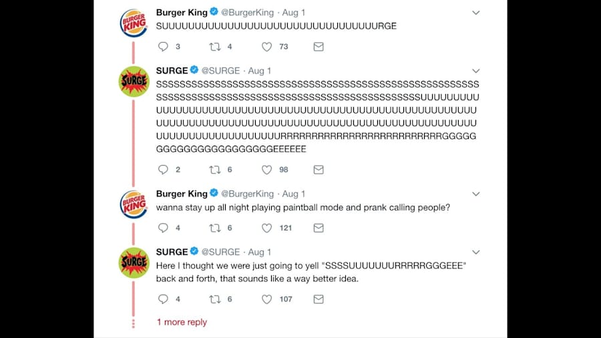Viewport: 601px width, 338px height.
Task: Open options chevron on last SURGE tweet
Action: 475,252
